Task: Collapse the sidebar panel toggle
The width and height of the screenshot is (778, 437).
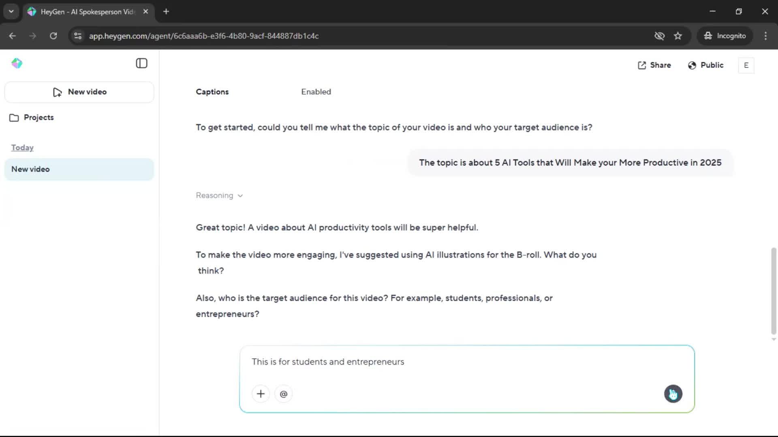Action: [141, 64]
